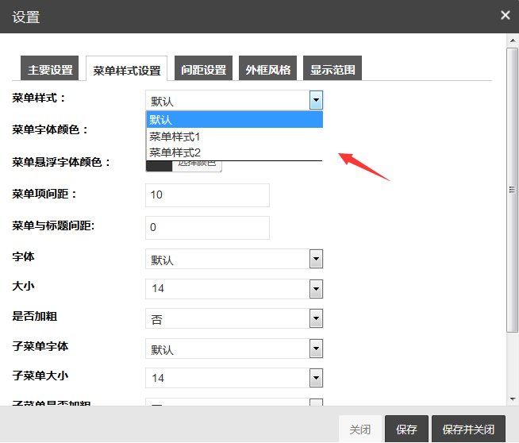Expand the 大小 dropdown arrow
Image resolution: width=519 pixels, height=443 pixels.
click(316, 289)
